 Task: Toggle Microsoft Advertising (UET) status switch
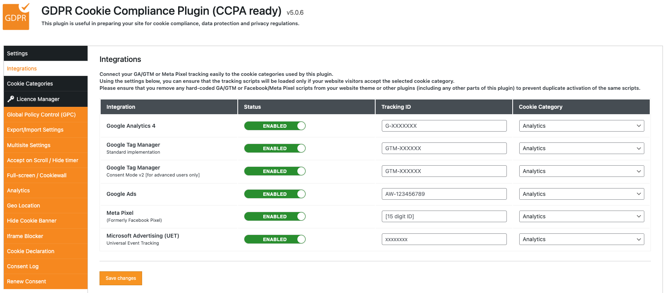pyautogui.click(x=275, y=239)
